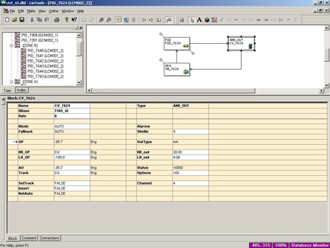Click the ANB_OUT CV_T624 block in diagram
330x248 pixels.
[241, 44]
